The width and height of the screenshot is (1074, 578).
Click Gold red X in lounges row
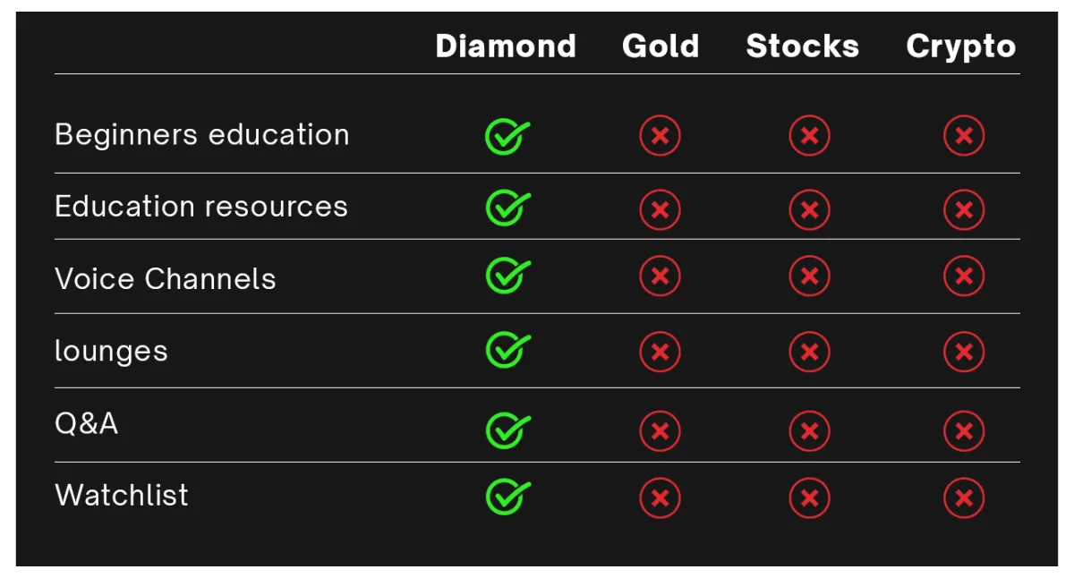tap(660, 352)
